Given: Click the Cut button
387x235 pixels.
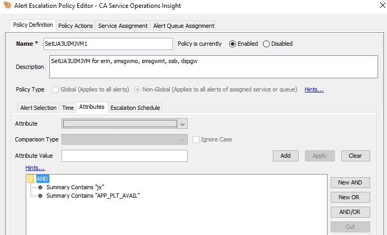Looking at the screenshot, I should [350, 227].
